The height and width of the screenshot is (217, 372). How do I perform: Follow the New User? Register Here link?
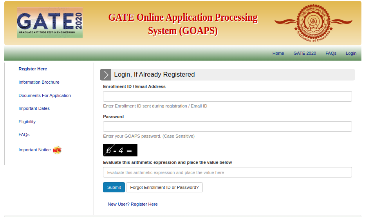tap(133, 204)
